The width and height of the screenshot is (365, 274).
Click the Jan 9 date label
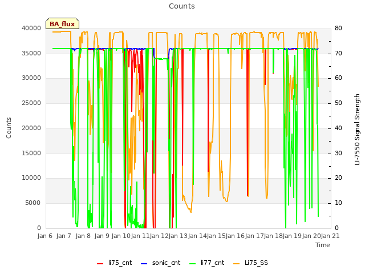pos(102,236)
